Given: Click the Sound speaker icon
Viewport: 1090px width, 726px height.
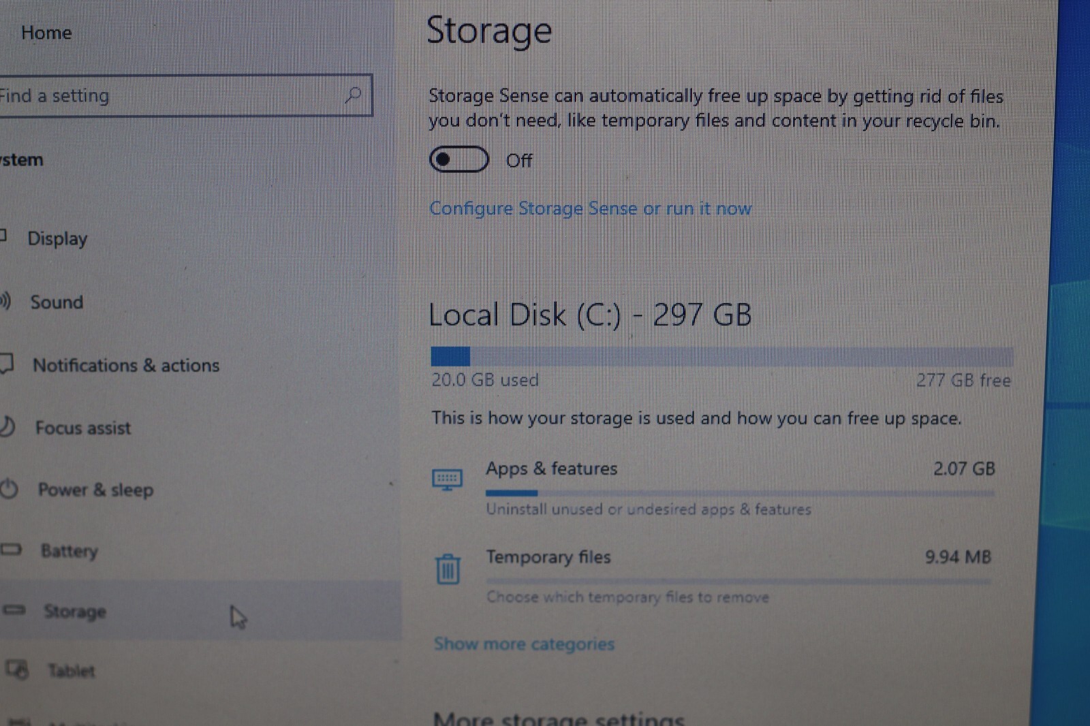Looking at the screenshot, I should (5, 300).
